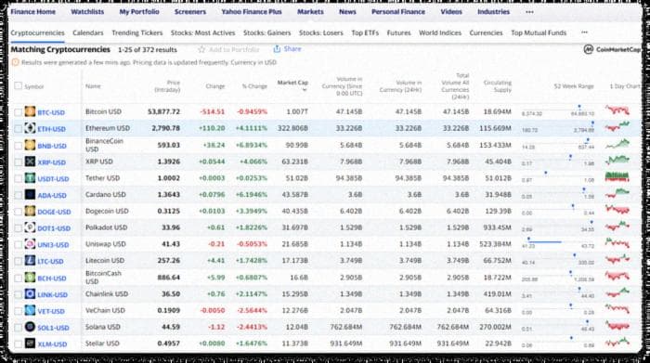Open the Screeners menu
This screenshot has width=650, height=363.
click(x=190, y=11)
